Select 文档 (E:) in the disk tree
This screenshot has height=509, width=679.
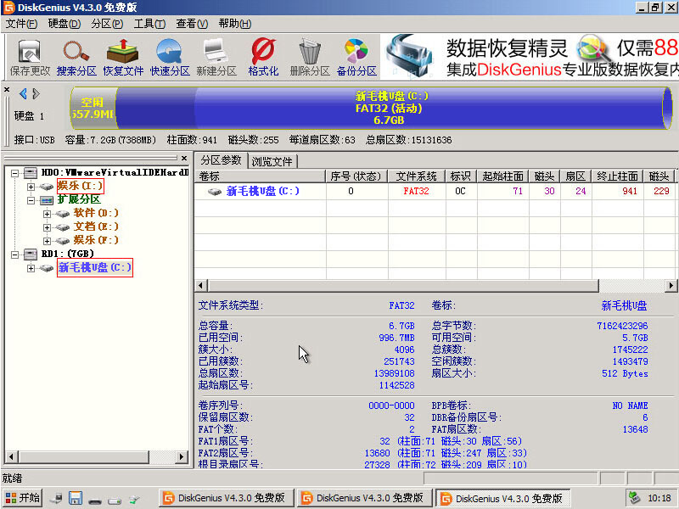[x=96, y=227]
